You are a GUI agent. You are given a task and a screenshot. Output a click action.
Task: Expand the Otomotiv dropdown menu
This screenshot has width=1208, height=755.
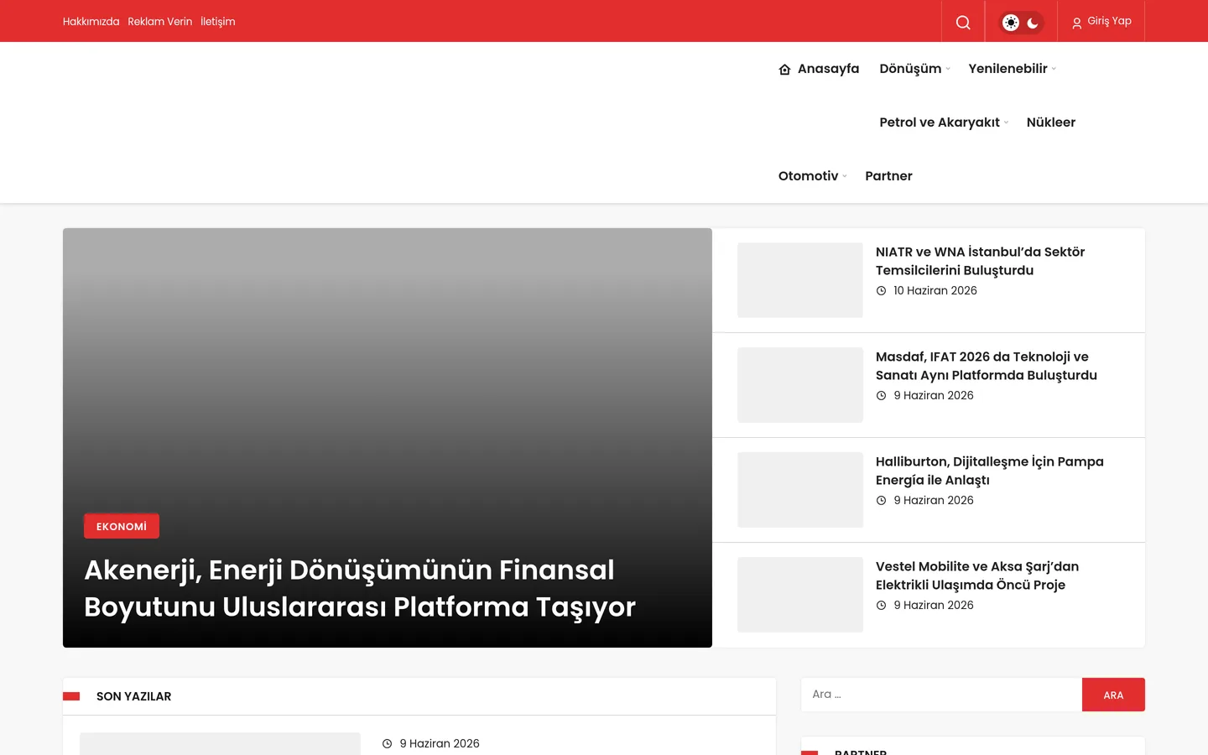812,176
